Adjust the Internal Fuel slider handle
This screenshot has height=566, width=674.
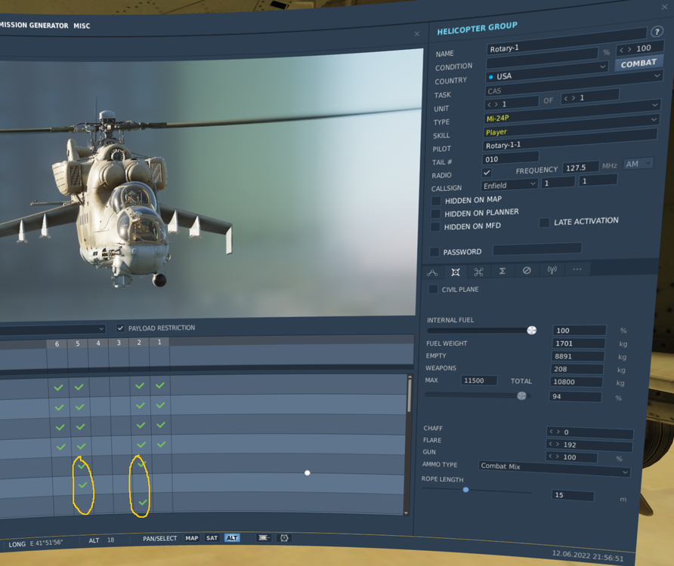(x=532, y=331)
